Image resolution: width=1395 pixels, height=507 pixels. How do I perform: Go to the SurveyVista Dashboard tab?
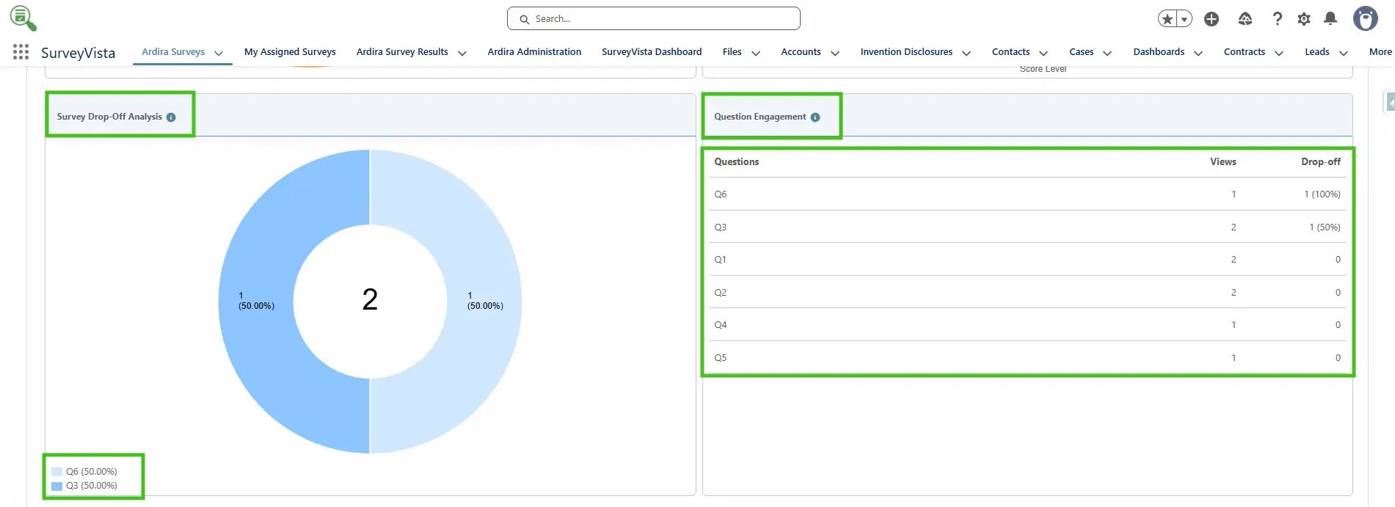click(652, 52)
